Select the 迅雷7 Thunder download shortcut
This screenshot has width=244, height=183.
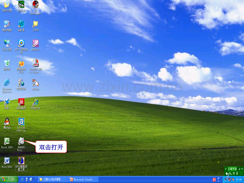(x=7, y=104)
